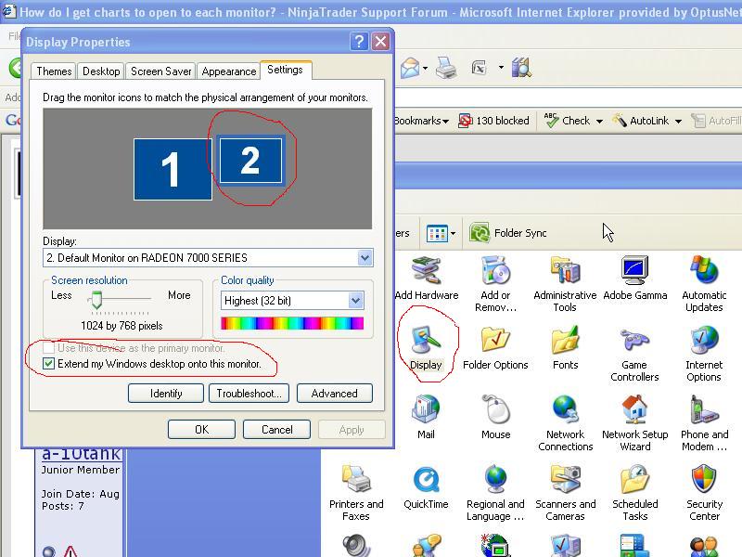This screenshot has width=742, height=557.
Task: Open the Folder Options icon
Action: [x=495, y=348]
